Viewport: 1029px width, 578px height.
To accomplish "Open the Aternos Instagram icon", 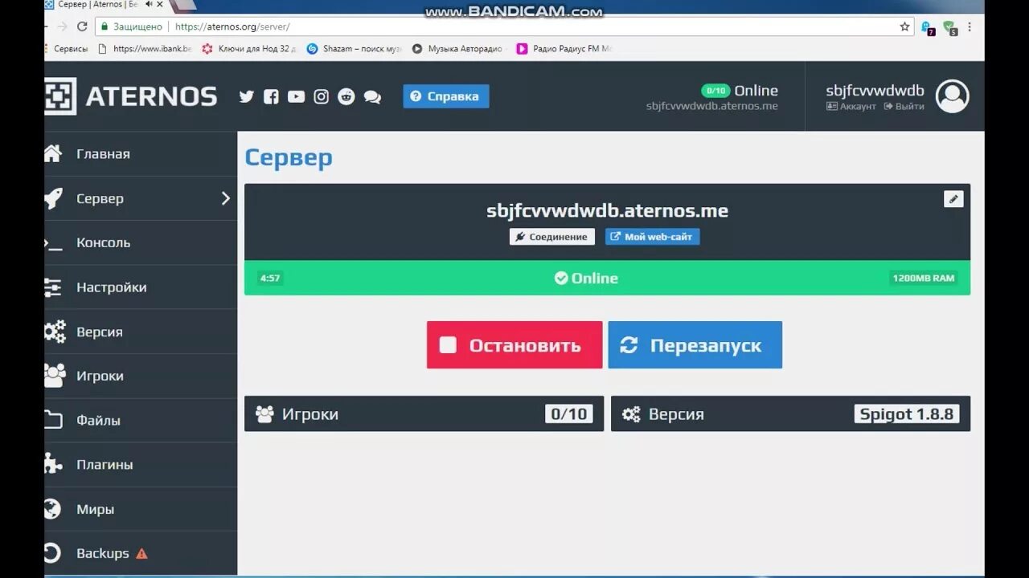I will (x=321, y=96).
